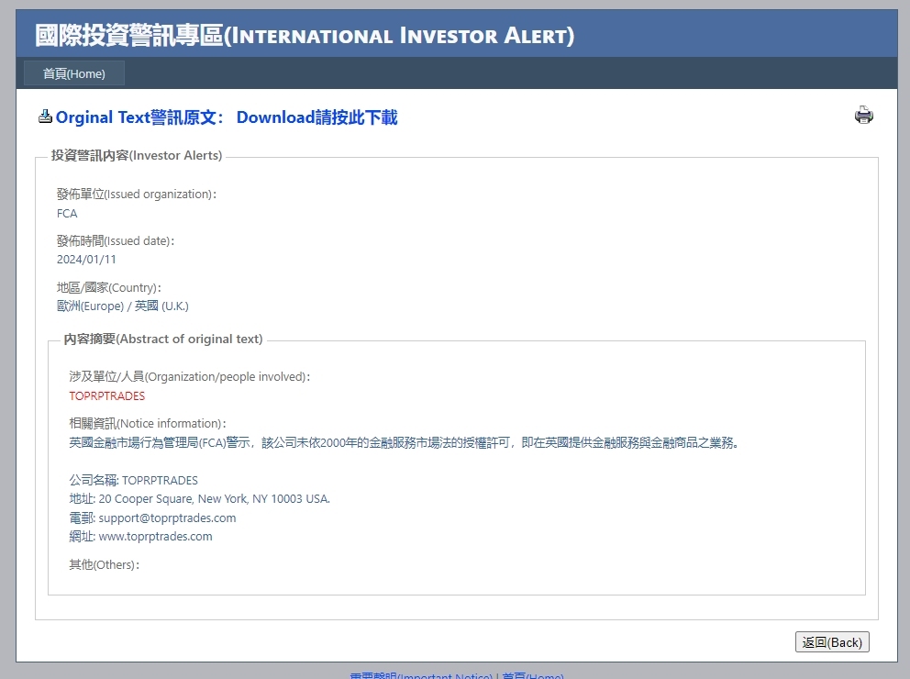This screenshot has height=679, width=910.
Task: Click the red TOPRPTRADES organization name
Action: pyautogui.click(x=107, y=396)
